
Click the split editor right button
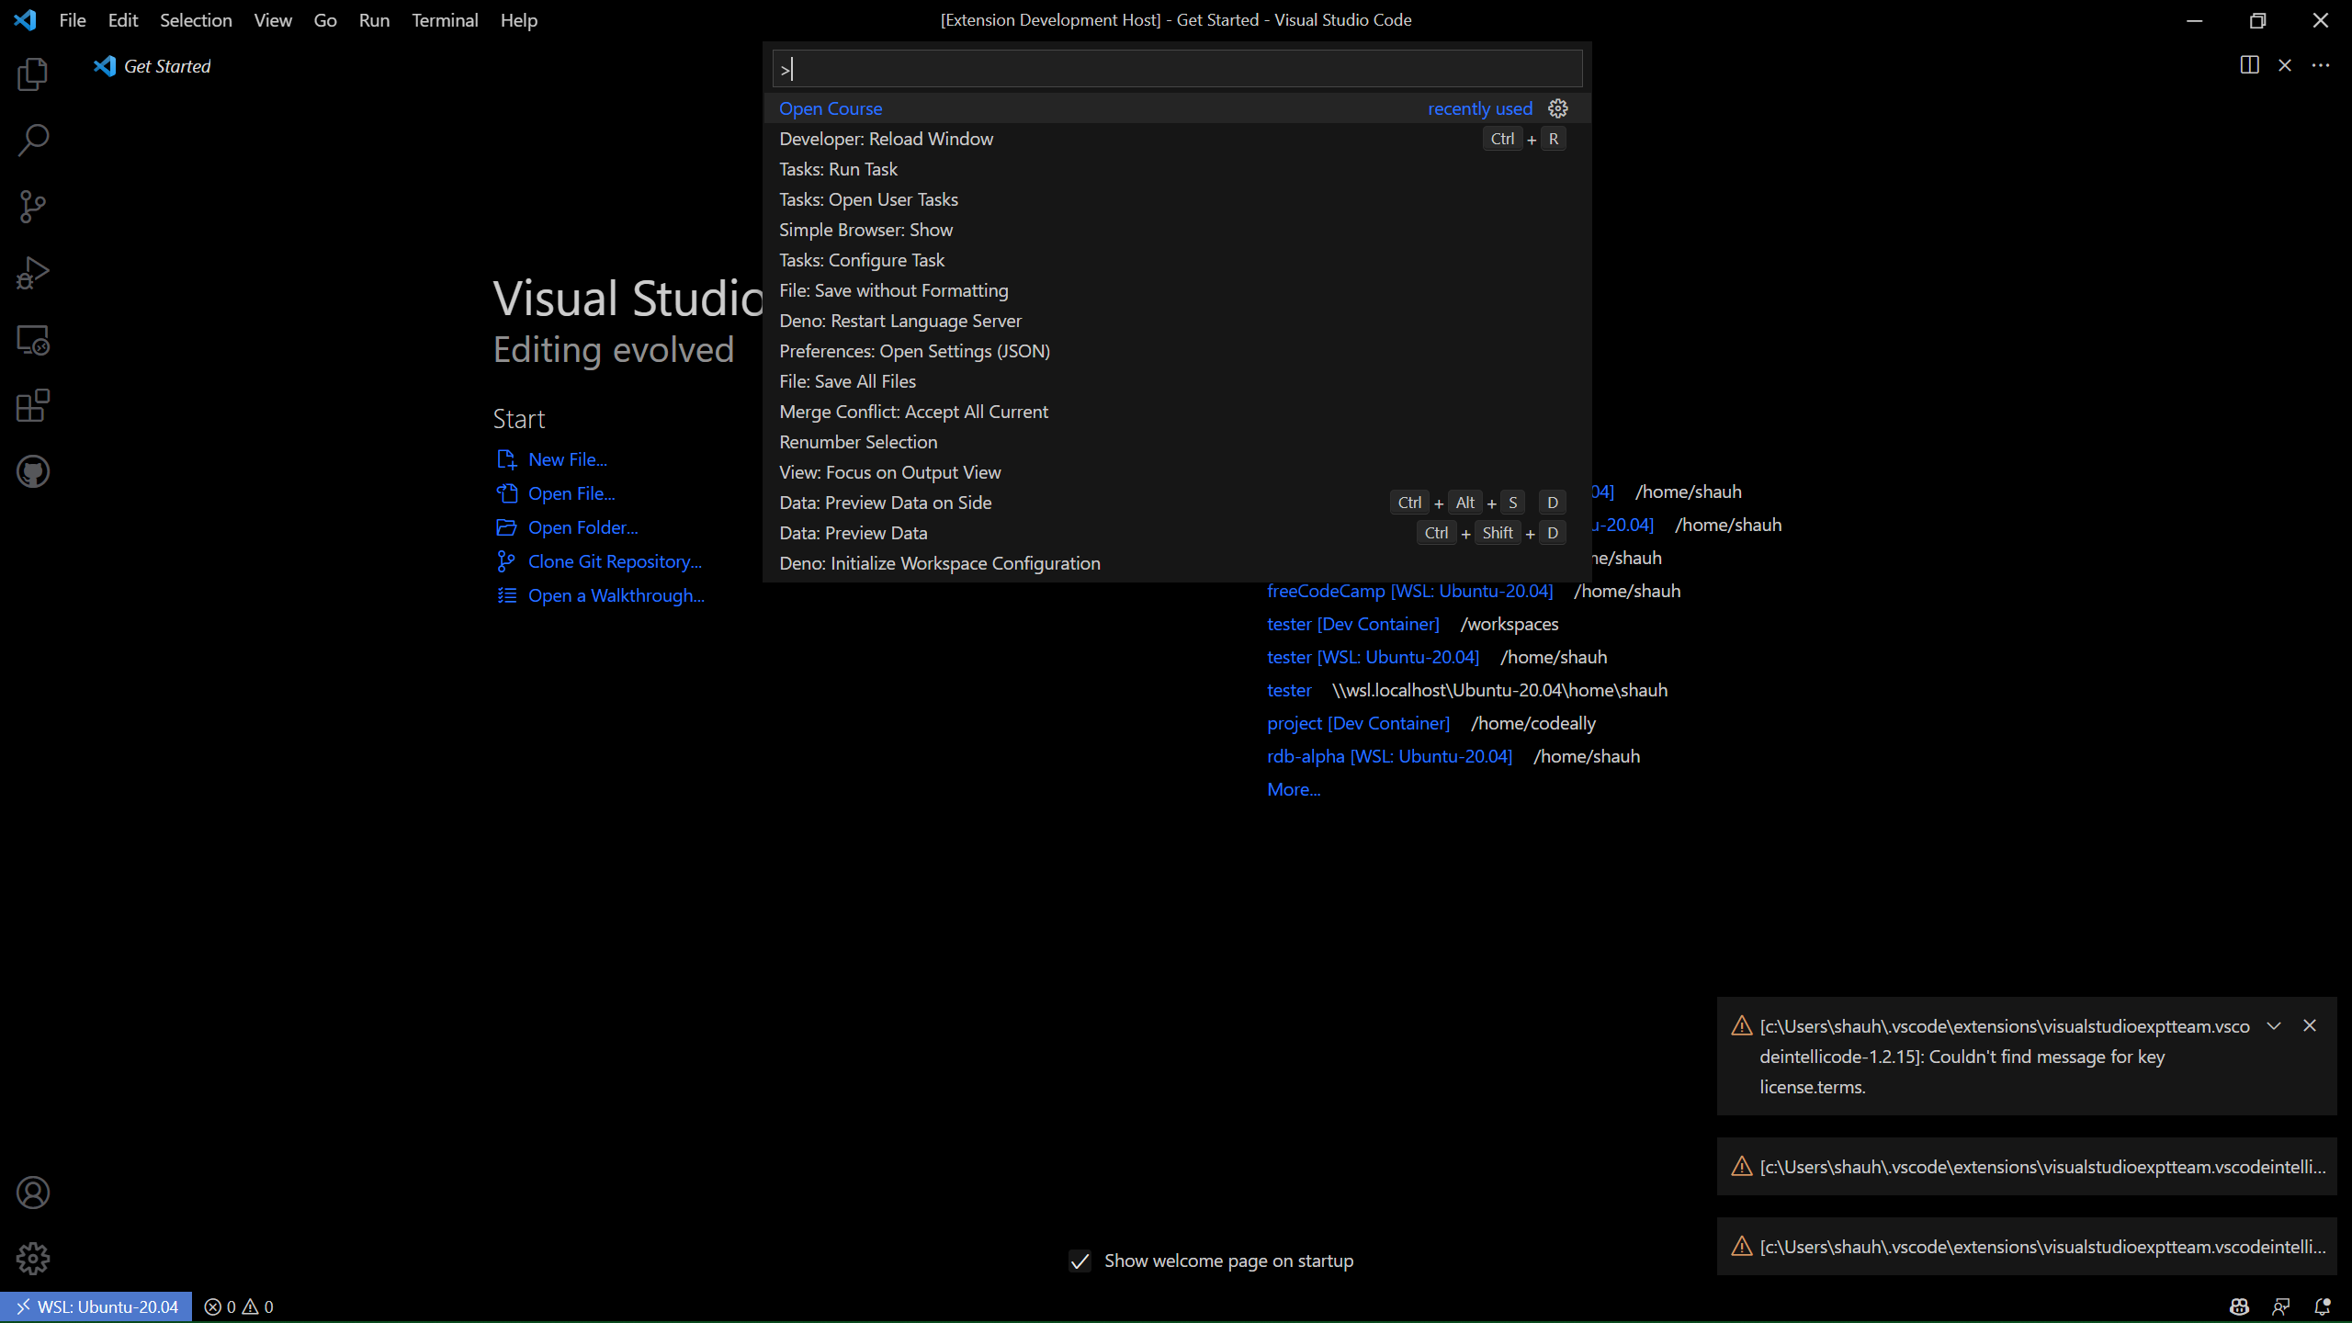coord(2249,65)
